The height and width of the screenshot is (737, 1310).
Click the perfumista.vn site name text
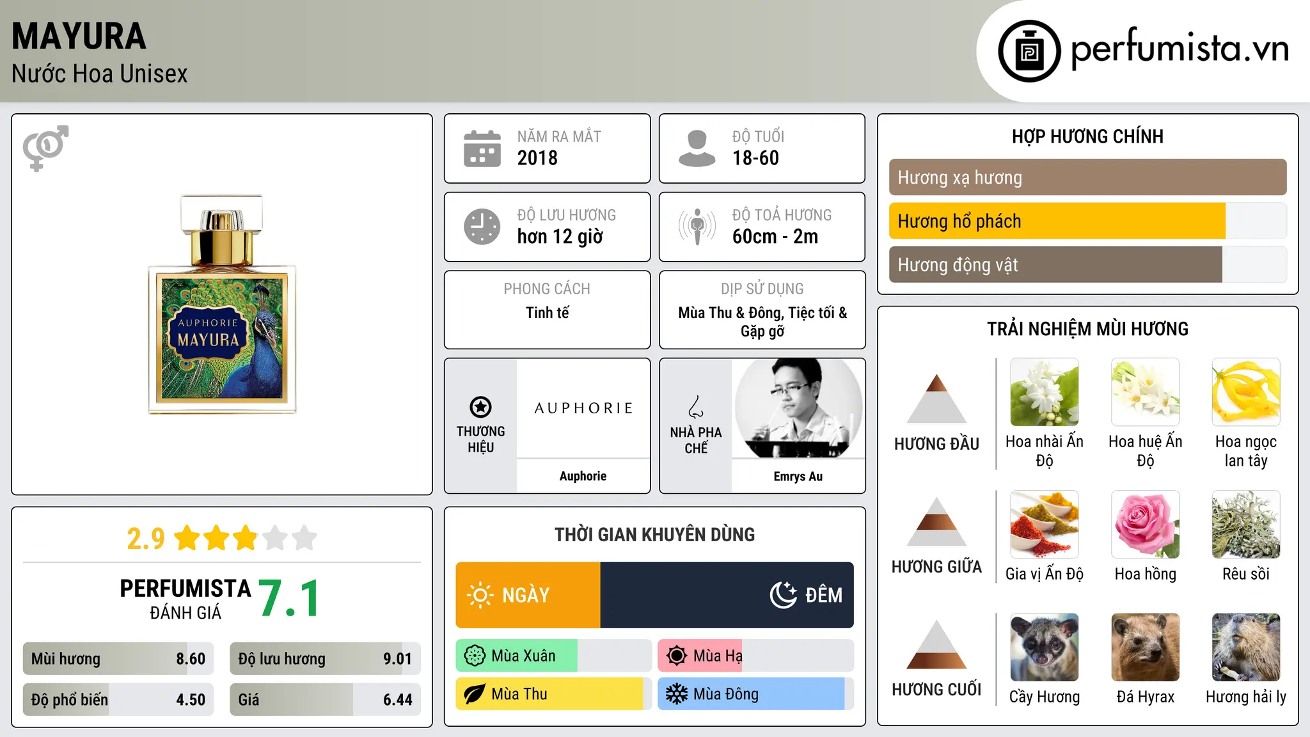1180,49
